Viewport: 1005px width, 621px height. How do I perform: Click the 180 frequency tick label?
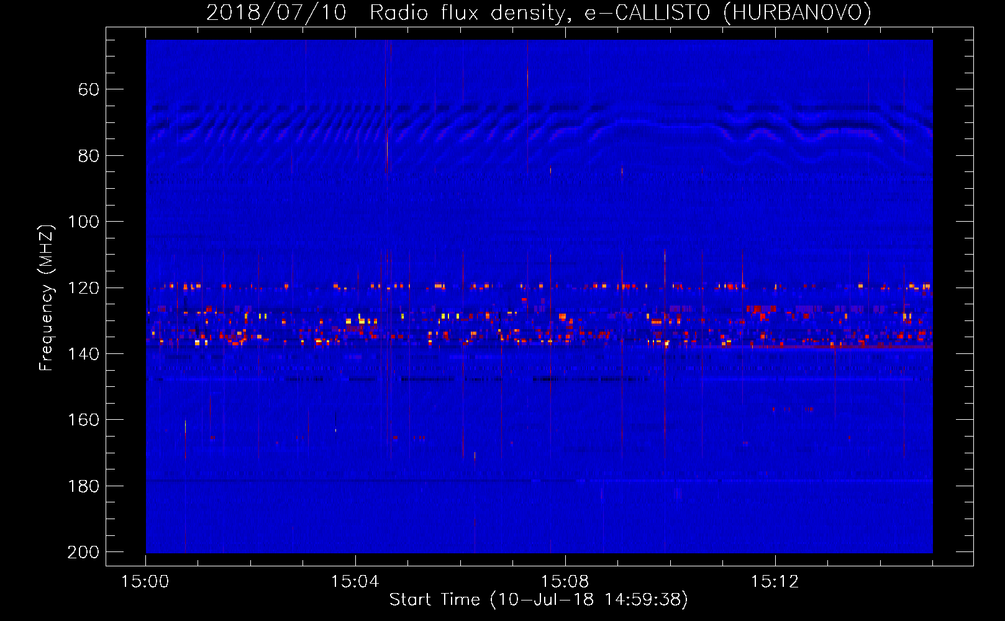[x=83, y=486]
